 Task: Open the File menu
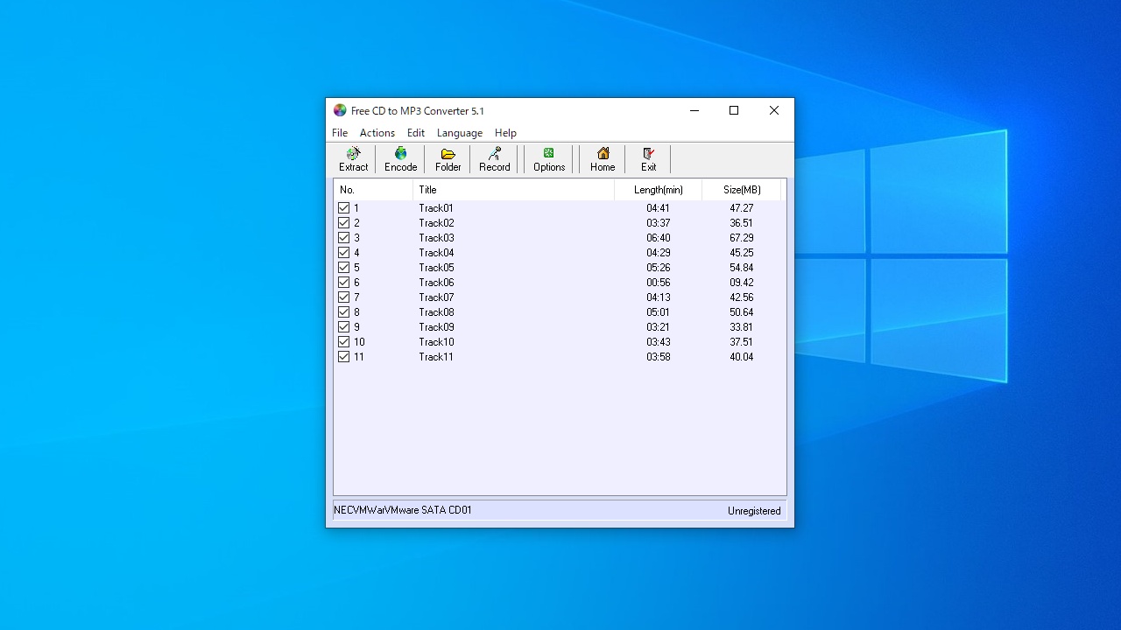pos(340,133)
